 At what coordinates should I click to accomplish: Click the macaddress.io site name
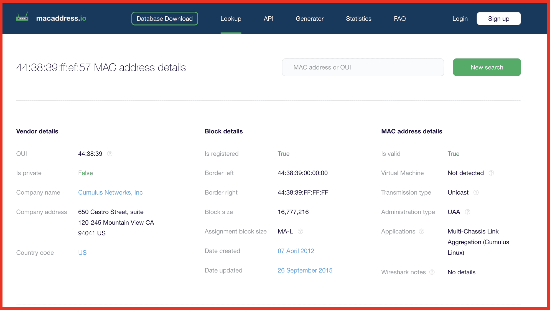click(x=61, y=18)
